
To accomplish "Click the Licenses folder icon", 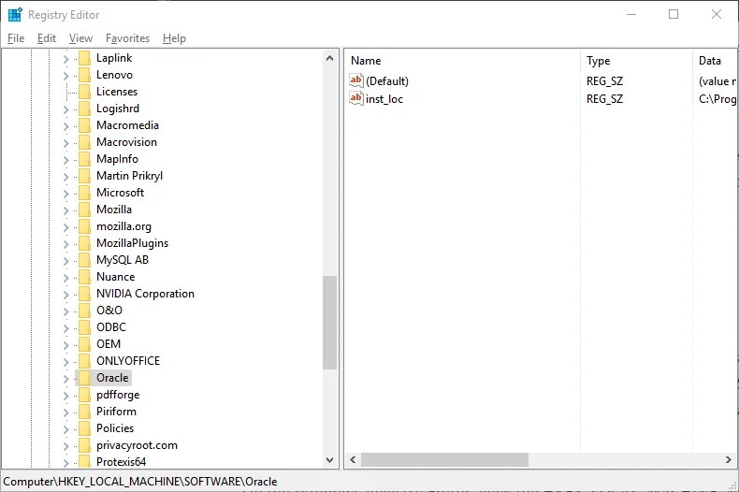I will click(84, 92).
